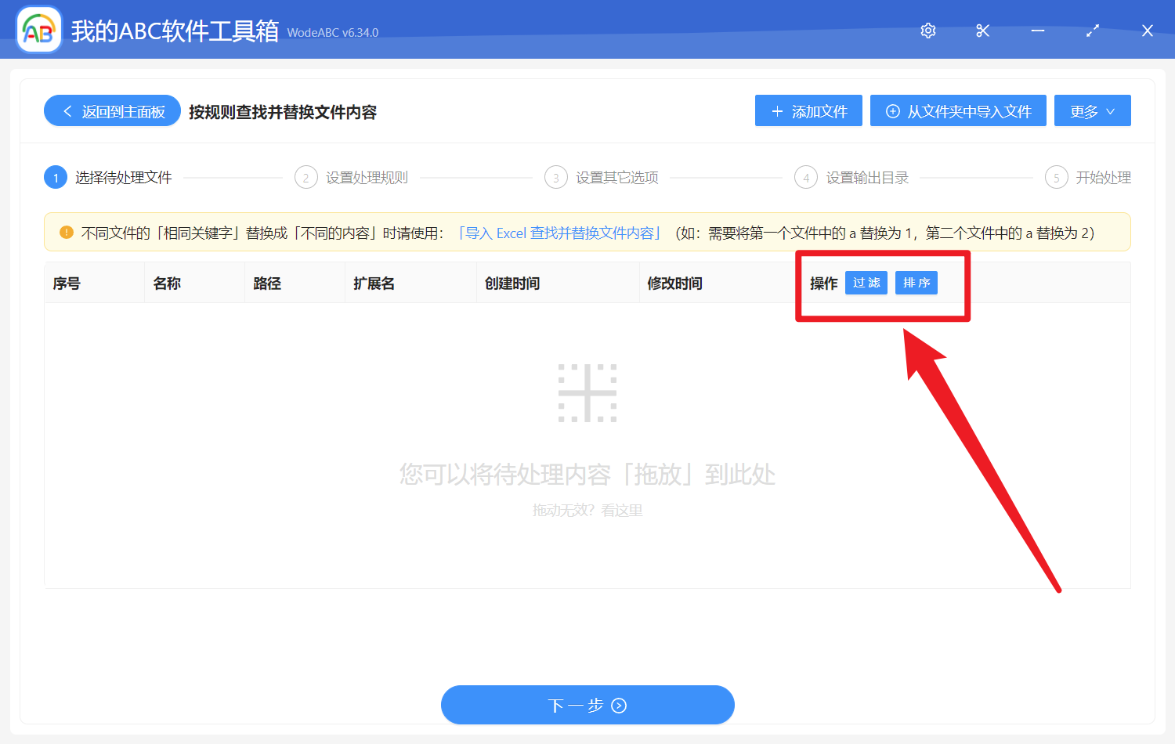The height and width of the screenshot is (744, 1175).
Task: Click the 过滤 filter button
Action: tap(866, 283)
